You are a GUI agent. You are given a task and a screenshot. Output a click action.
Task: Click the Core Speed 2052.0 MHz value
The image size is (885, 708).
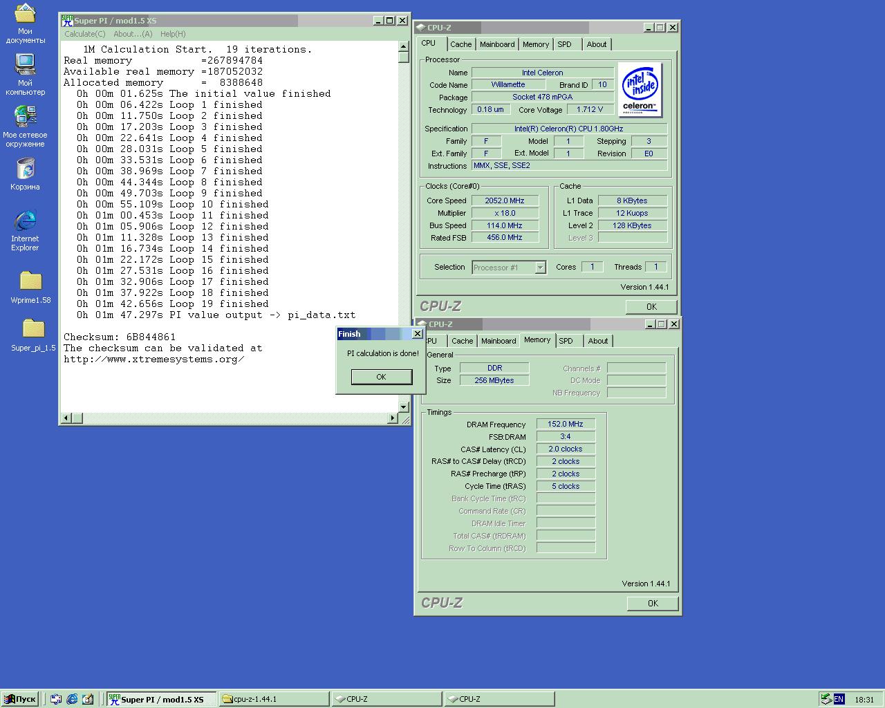(505, 201)
